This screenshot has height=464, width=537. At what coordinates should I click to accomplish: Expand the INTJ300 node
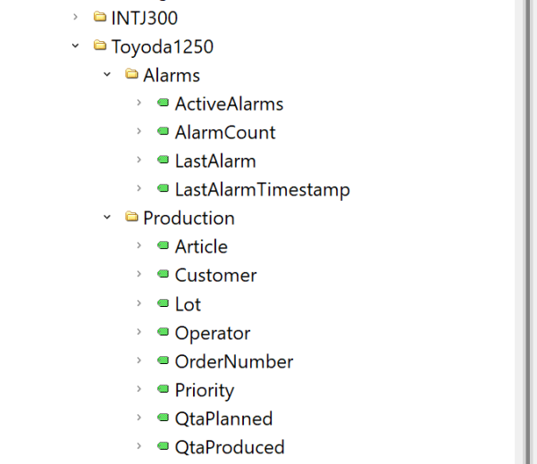(75, 18)
